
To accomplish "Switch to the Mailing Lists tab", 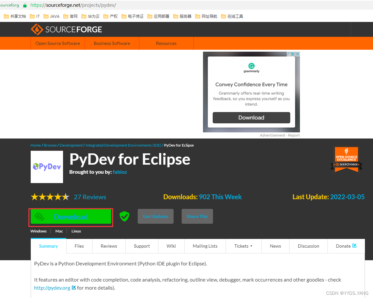I will (205, 246).
